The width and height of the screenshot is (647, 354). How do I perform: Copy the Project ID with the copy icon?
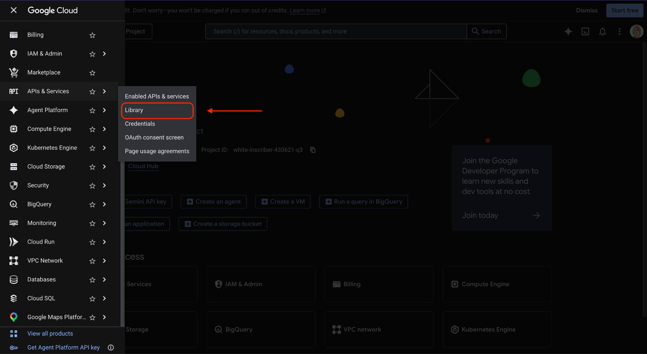[313, 150]
